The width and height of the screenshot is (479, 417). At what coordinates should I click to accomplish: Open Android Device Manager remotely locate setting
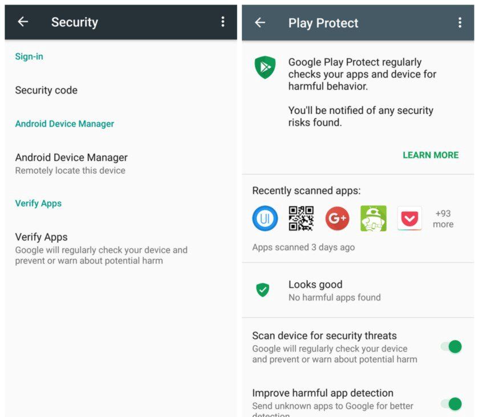click(121, 163)
